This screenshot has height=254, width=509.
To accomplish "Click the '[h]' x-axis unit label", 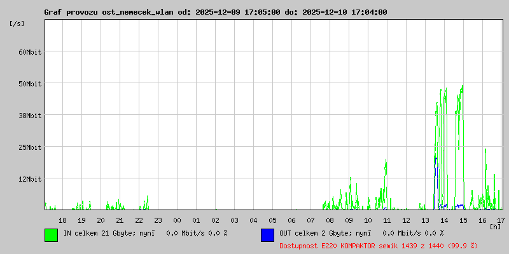I will pos(496,227).
